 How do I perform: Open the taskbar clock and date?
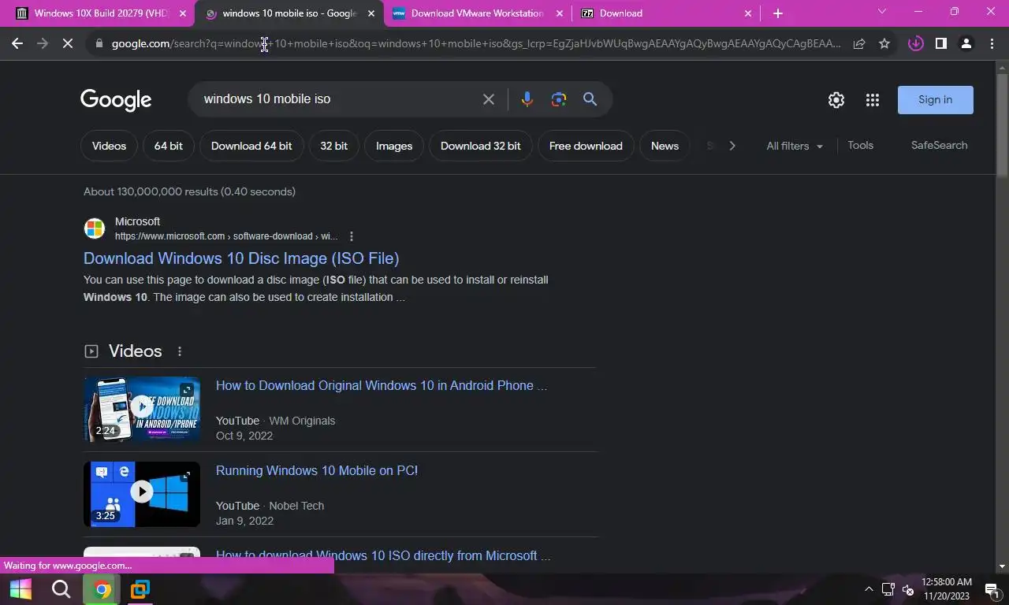click(946, 589)
